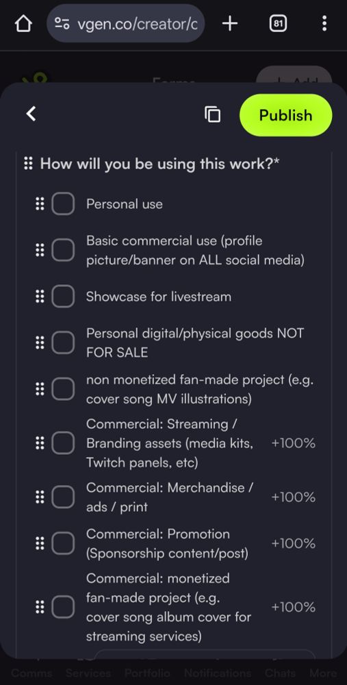The width and height of the screenshot is (347, 685).
Task: Click the drag handle next to Personal use
Action: pos(40,203)
